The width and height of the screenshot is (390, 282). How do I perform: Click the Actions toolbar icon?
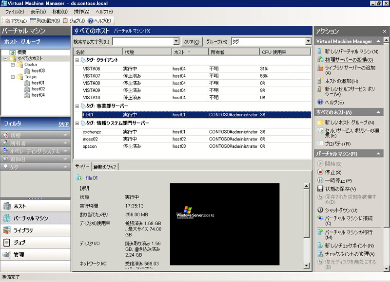pyautogui.click(x=7, y=21)
